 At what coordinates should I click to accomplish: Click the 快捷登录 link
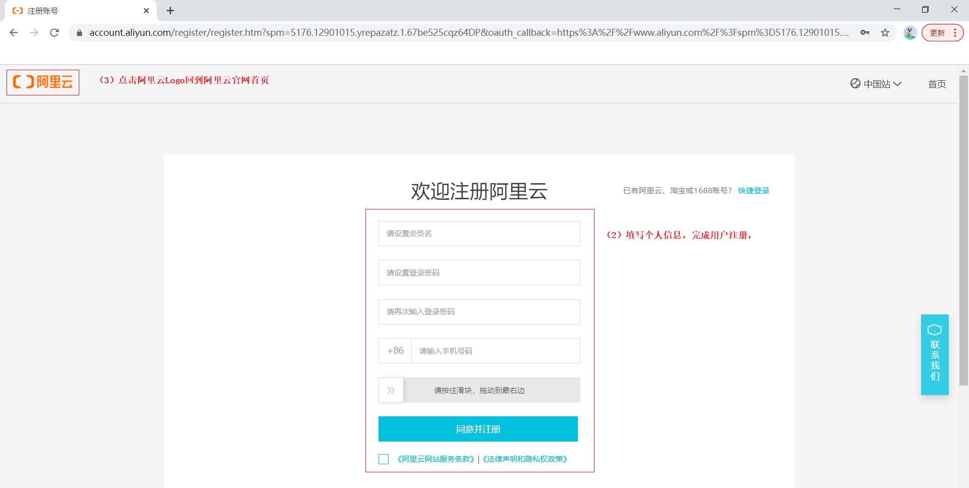click(x=753, y=190)
